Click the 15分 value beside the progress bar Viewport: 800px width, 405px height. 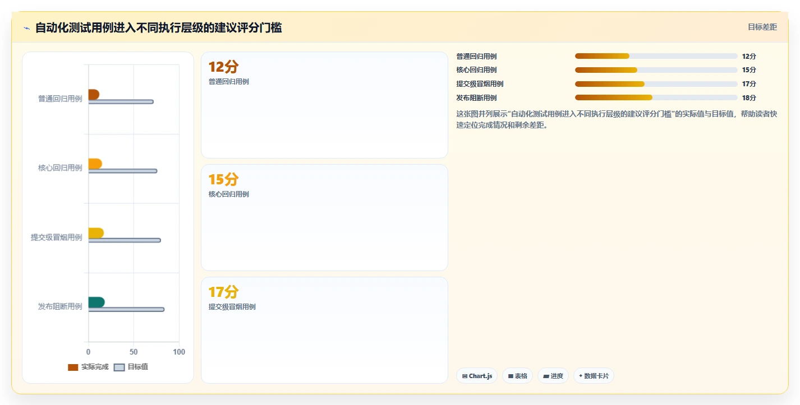[x=749, y=70]
